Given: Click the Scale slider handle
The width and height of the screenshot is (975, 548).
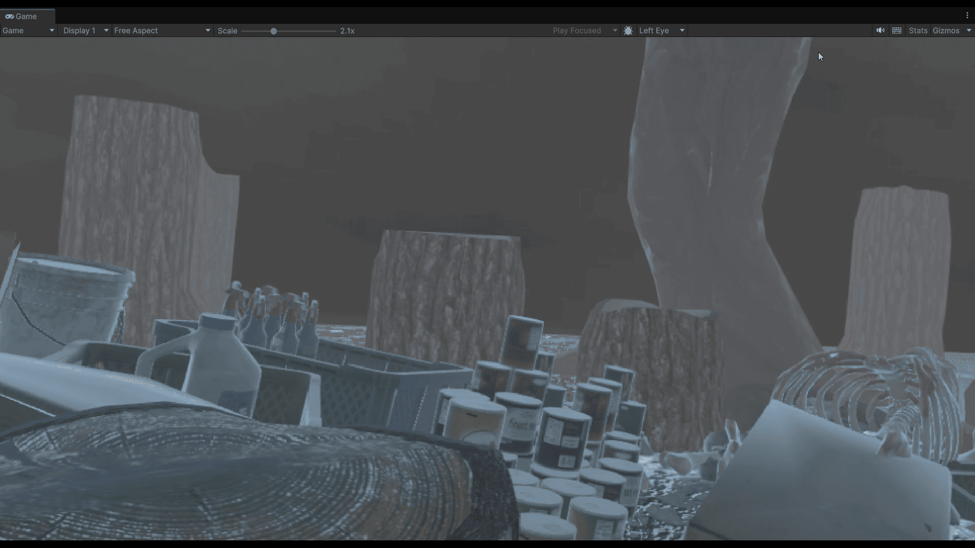Looking at the screenshot, I should pyautogui.click(x=274, y=31).
